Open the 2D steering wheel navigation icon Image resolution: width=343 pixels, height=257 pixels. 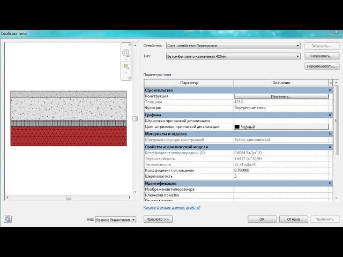(126, 52)
